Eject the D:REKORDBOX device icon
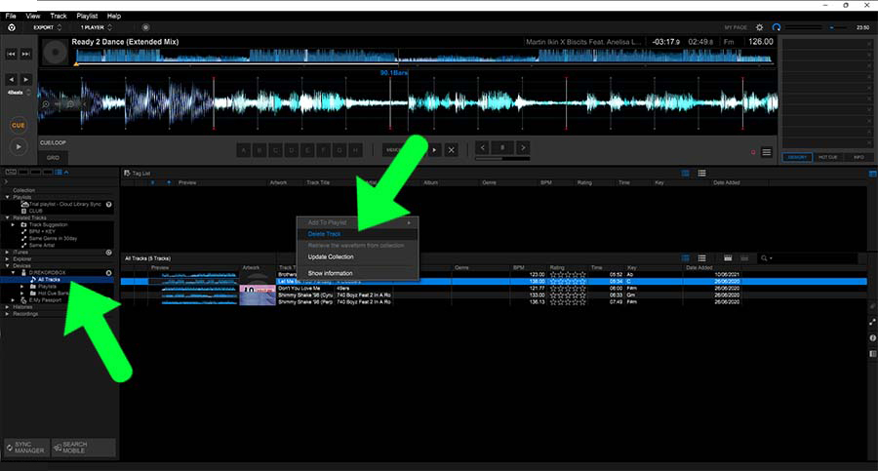This screenshot has height=471, width=878. coord(108,273)
